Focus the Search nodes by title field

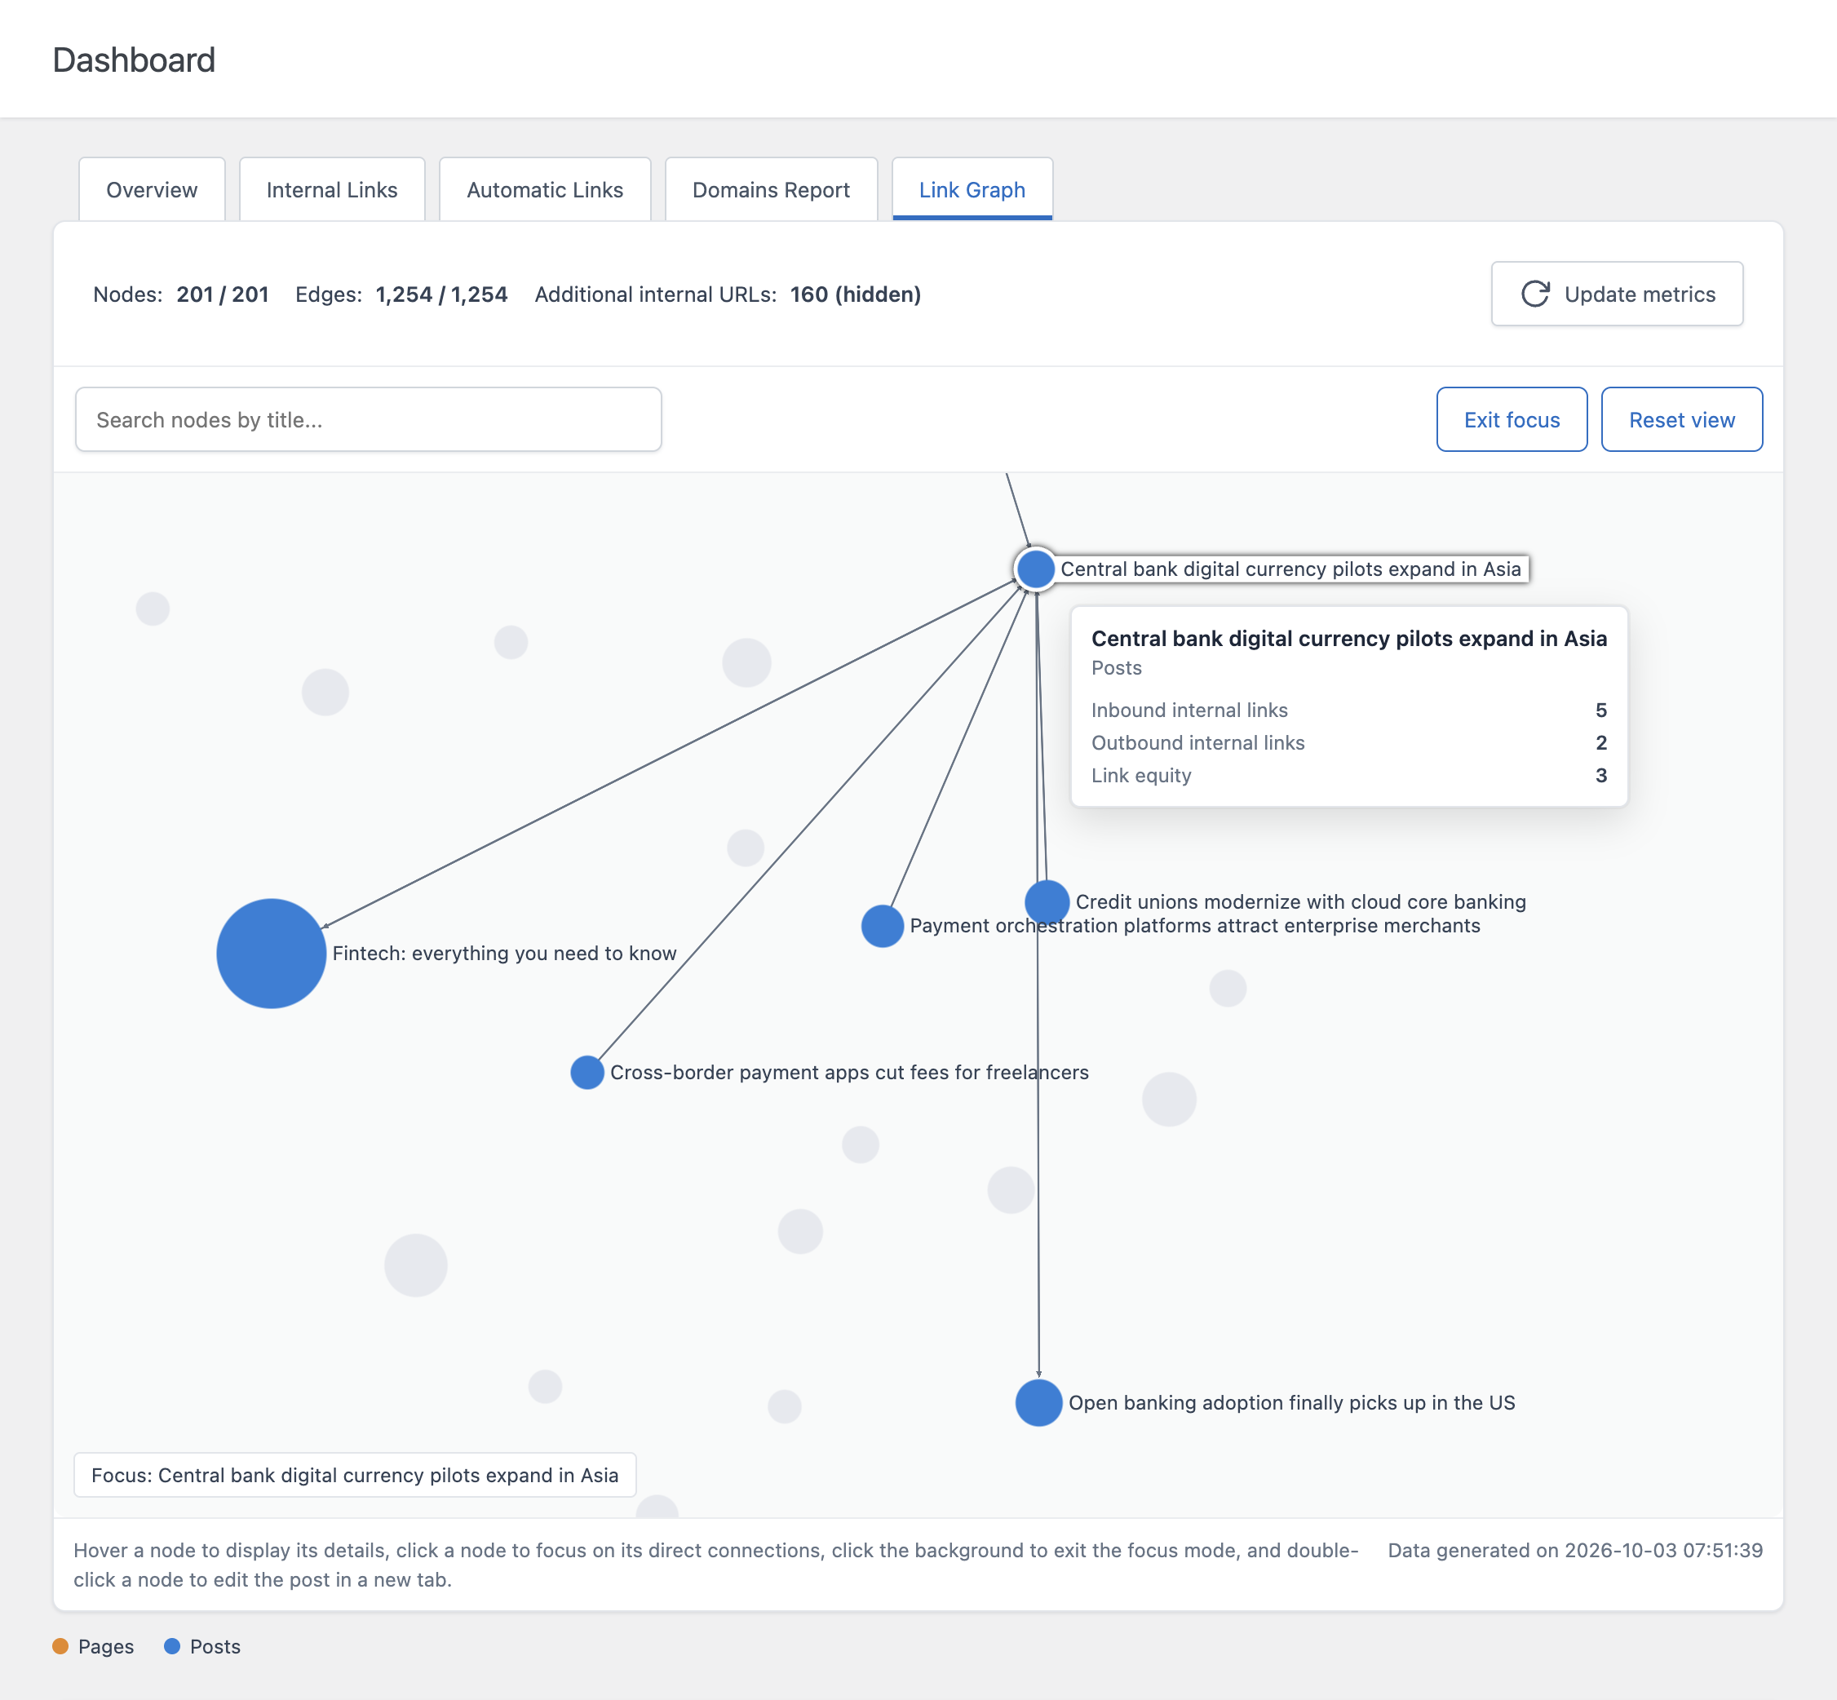[x=368, y=419]
